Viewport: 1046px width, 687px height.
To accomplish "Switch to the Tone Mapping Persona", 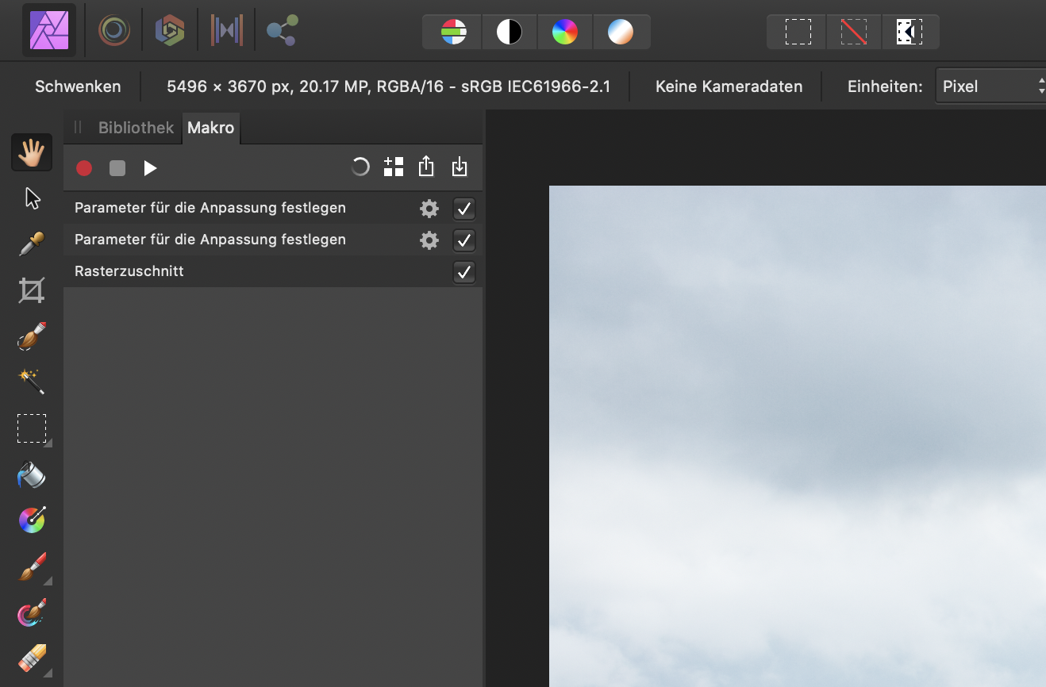I will tap(227, 31).
